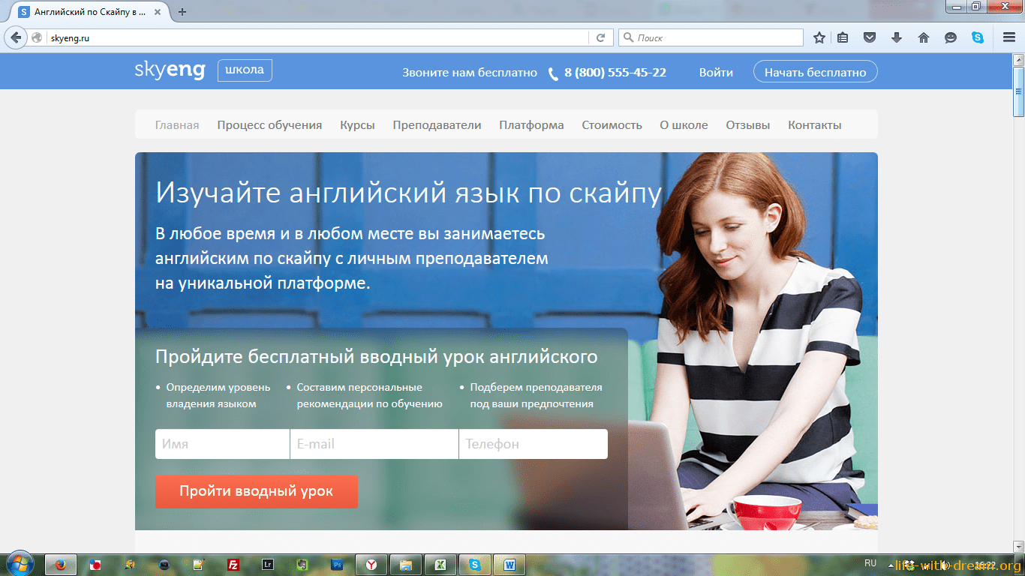Open Photoshop from the taskbar
Viewport: 1025px width, 576px height.
pos(337,565)
